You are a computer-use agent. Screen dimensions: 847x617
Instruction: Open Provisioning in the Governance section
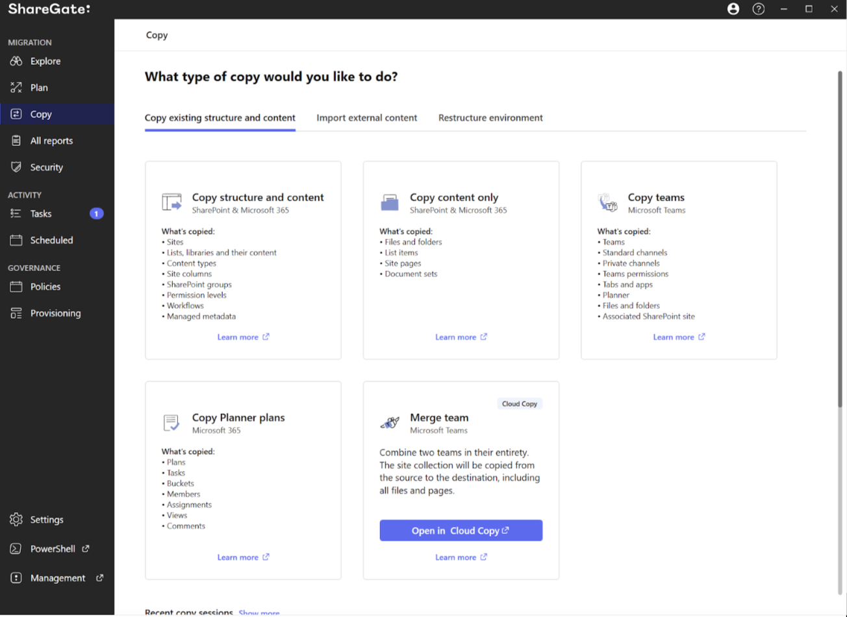[x=57, y=313]
